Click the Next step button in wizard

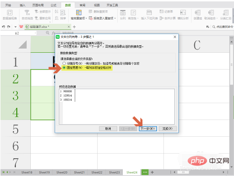148,129
